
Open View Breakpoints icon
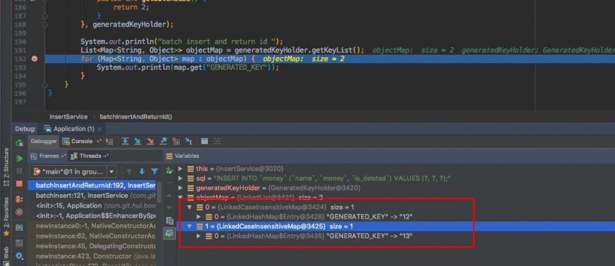click(19, 200)
